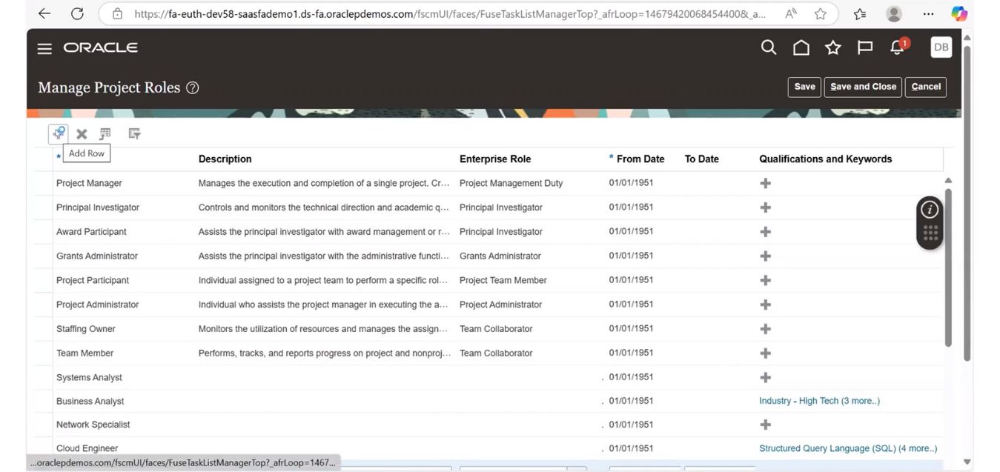
Task: Click the Home icon in the header
Action: point(801,47)
